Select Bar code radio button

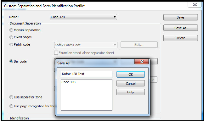11,61
